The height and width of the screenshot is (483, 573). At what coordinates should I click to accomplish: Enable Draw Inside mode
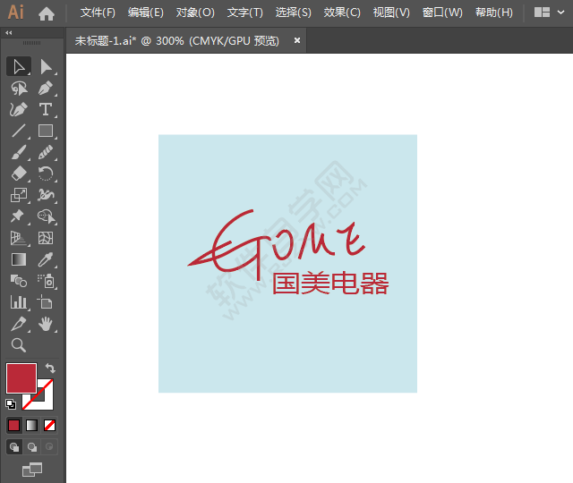(x=49, y=447)
